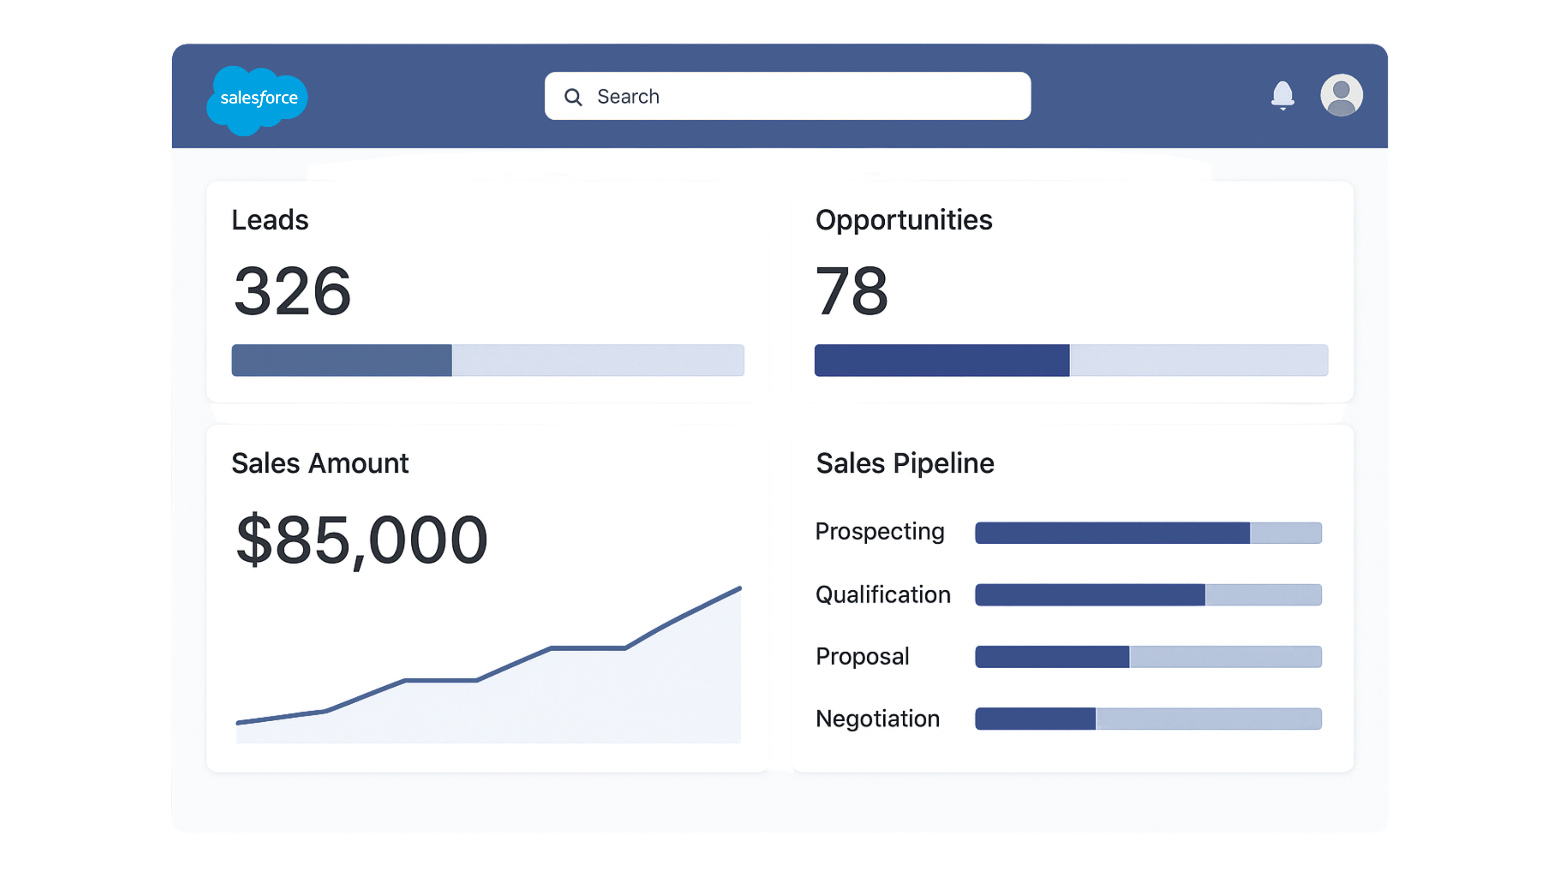Select the Negotiation pipeline bar
This screenshot has width=1559, height=877.
tap(1148, 718)
